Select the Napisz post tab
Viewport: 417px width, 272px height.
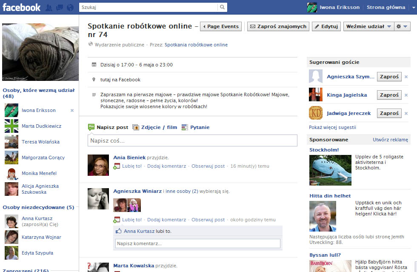pyautogui.click(x=108, y=127)
